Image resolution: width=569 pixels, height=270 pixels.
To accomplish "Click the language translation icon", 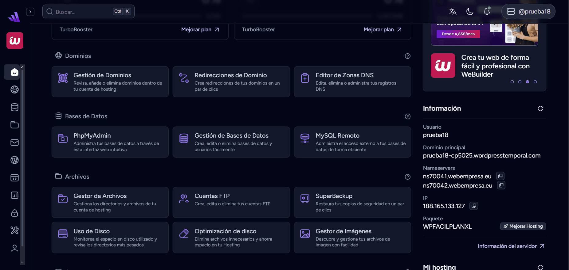I will click(x=453, y=12).
